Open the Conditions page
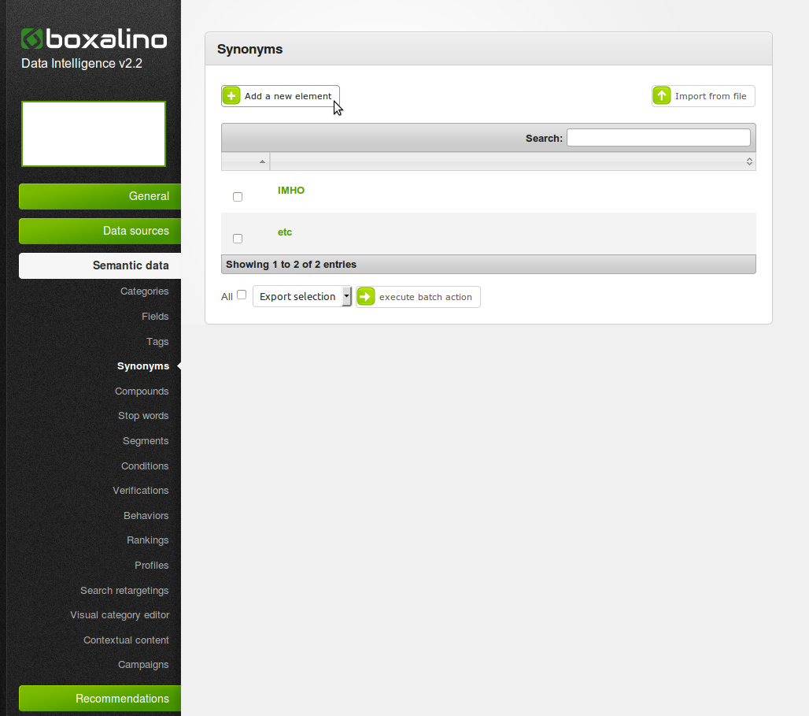 pos(145,466)
